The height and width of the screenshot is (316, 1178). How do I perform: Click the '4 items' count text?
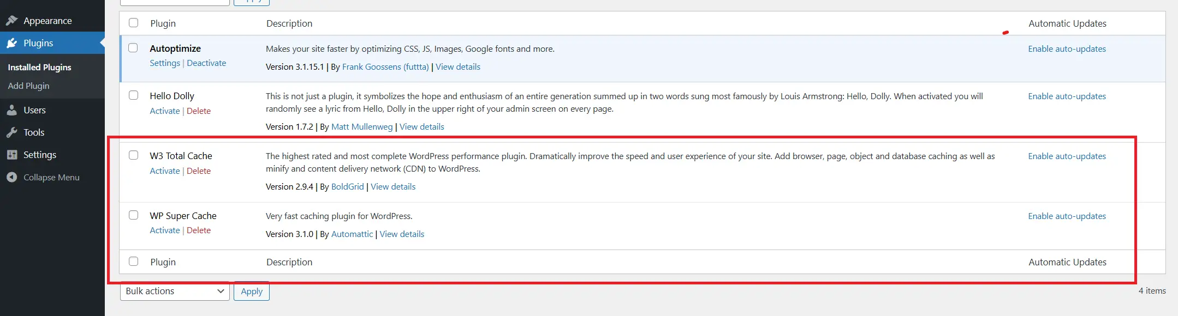tap(1152, 290)
